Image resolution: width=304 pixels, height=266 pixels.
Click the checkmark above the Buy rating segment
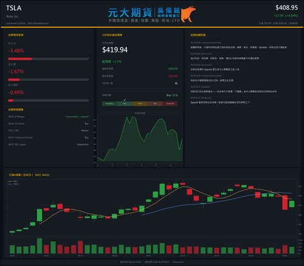click(125, 100)
